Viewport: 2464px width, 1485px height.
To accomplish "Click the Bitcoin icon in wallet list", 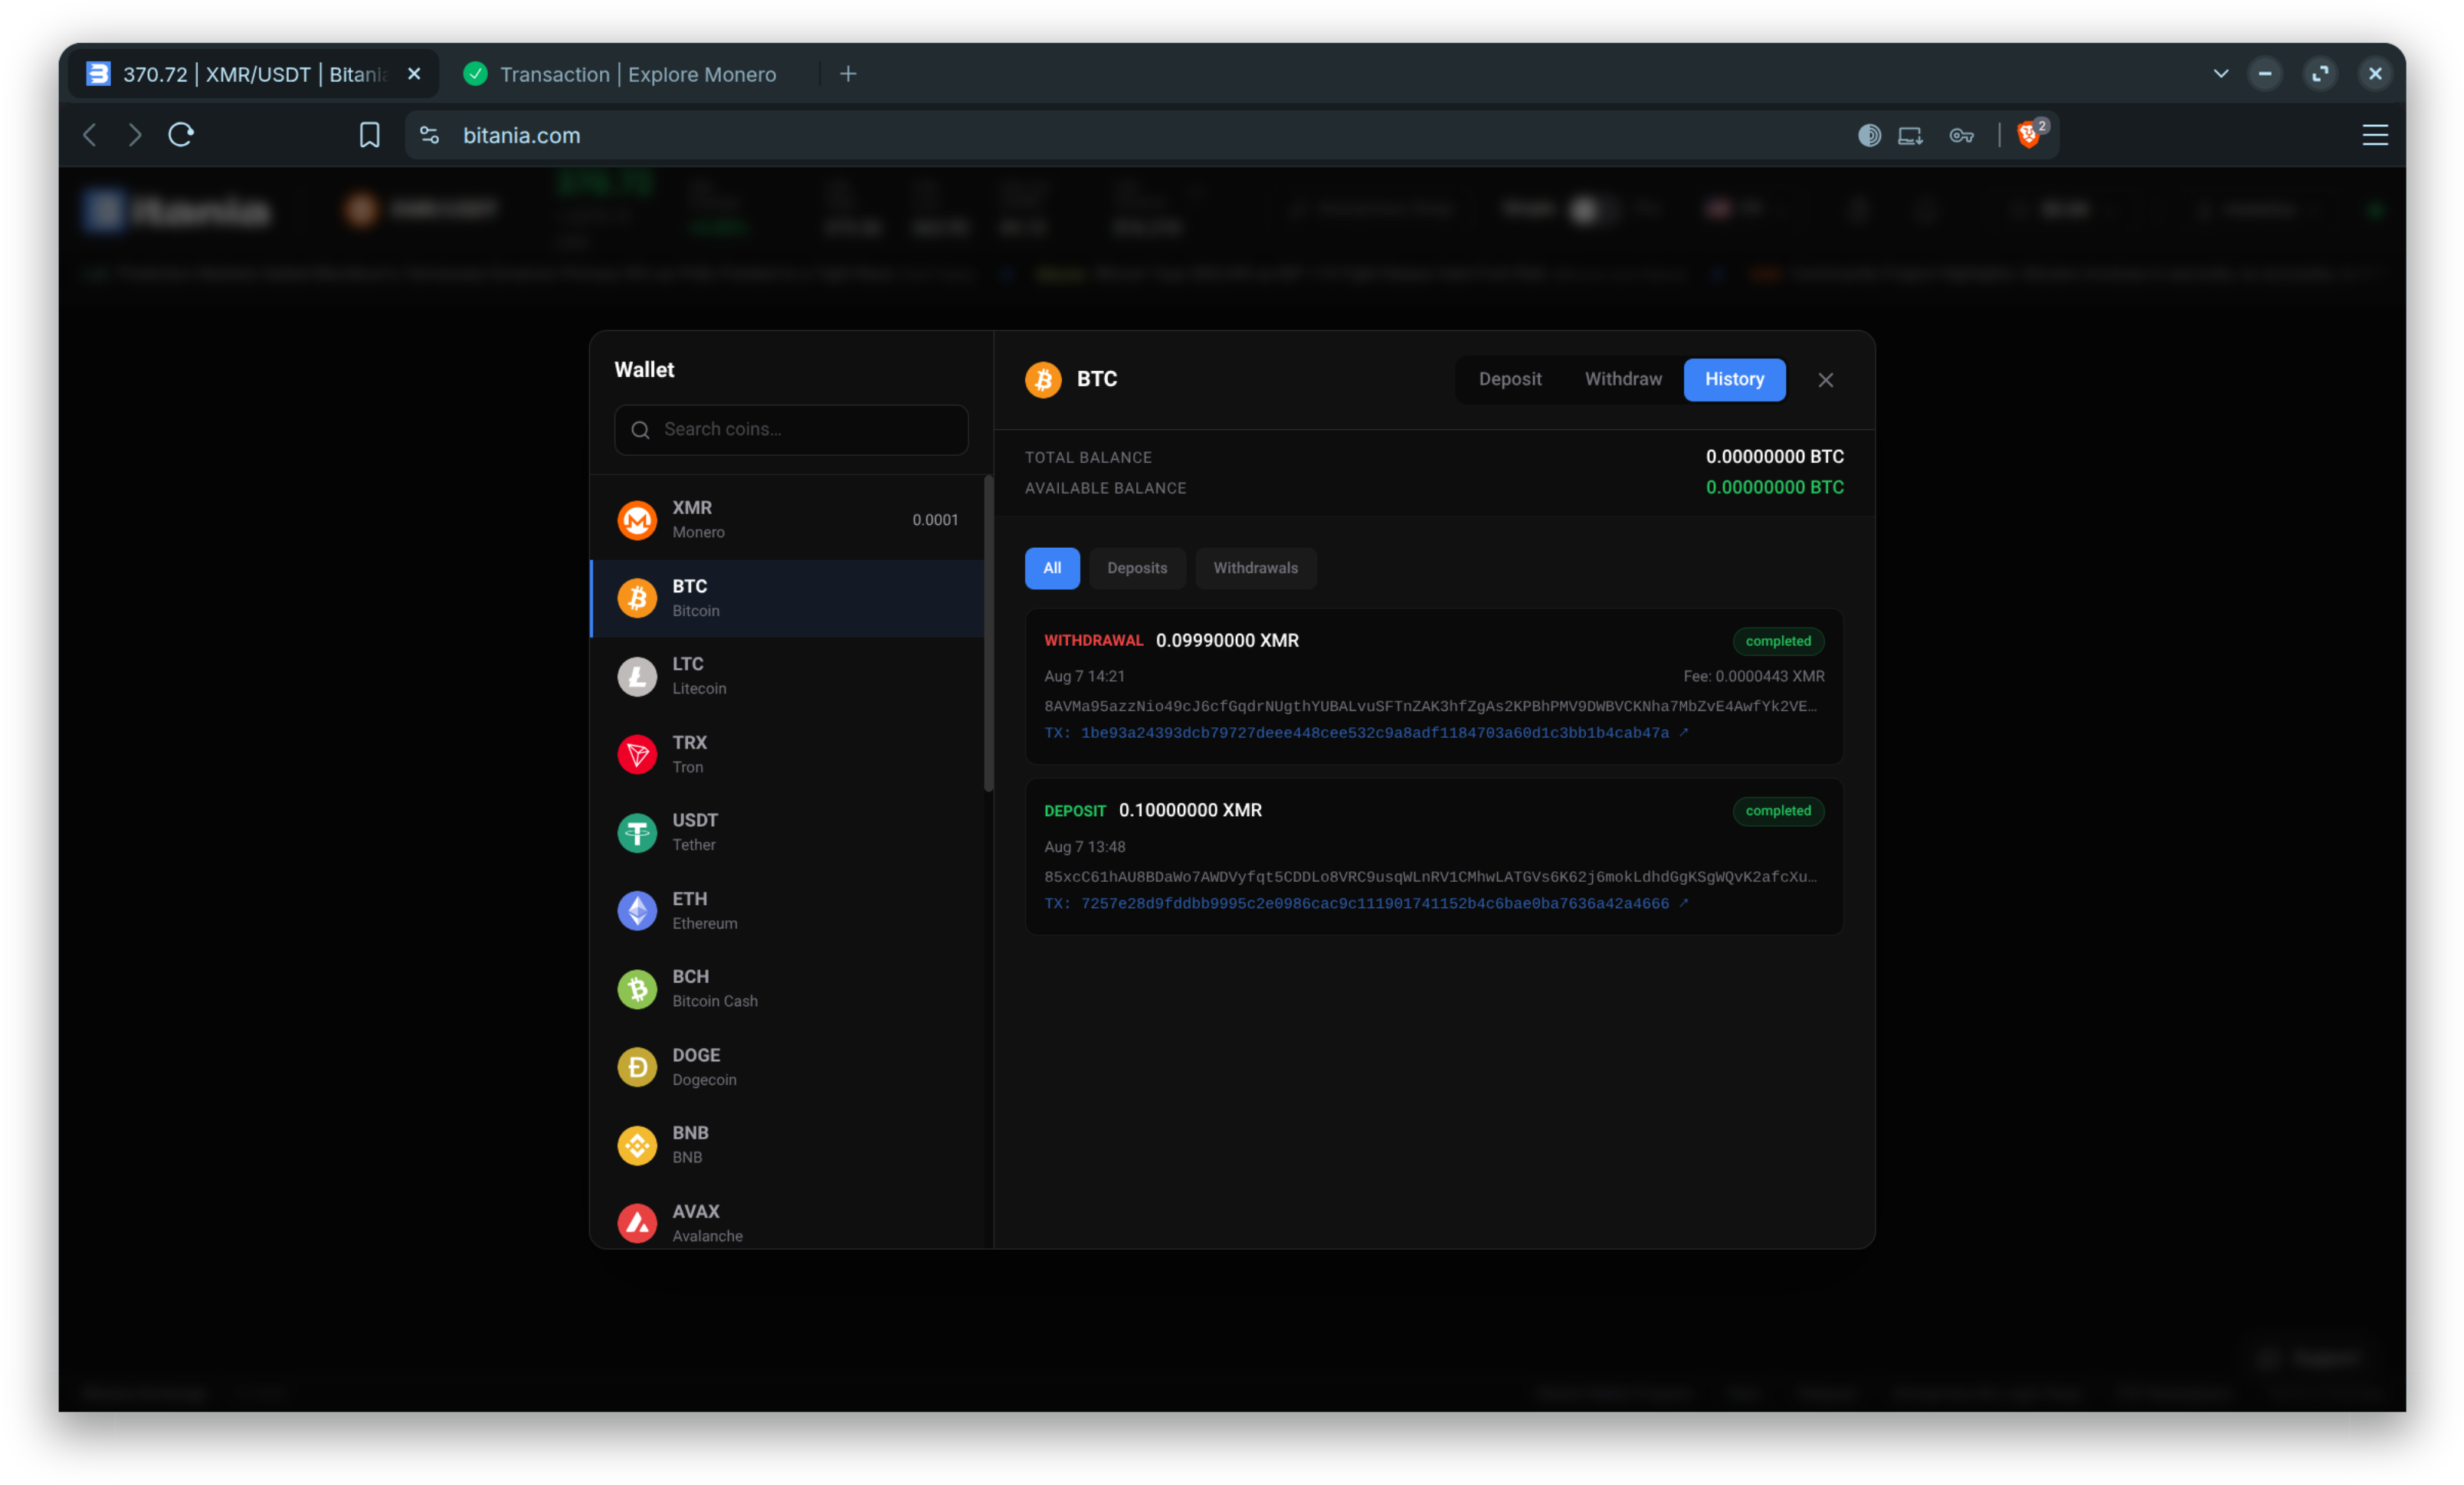I will coord(637,598).
